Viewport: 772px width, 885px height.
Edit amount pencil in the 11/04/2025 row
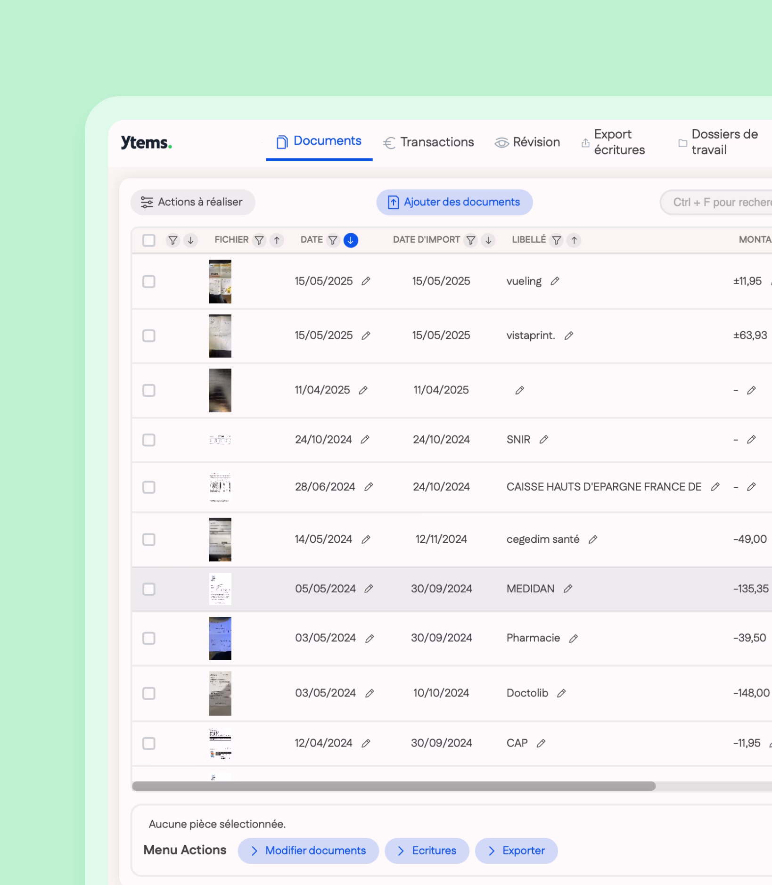(751, 390)
